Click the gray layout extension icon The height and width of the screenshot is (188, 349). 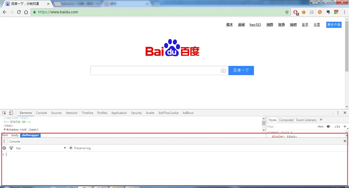point(312,12)
